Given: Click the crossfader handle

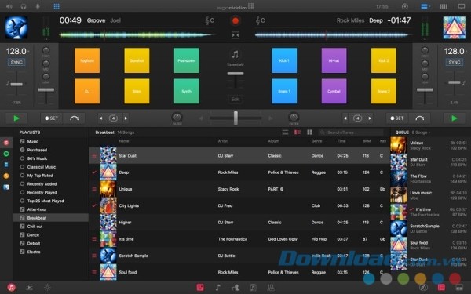Looking at the screenshot, I should tap(235, 118).
